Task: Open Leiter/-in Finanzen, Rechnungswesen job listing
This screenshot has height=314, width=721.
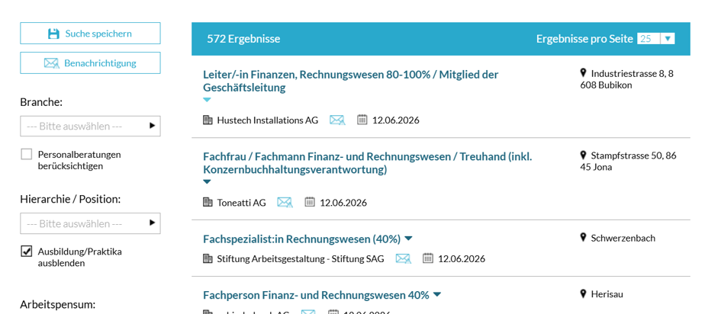Action: (x=350, y=81)
